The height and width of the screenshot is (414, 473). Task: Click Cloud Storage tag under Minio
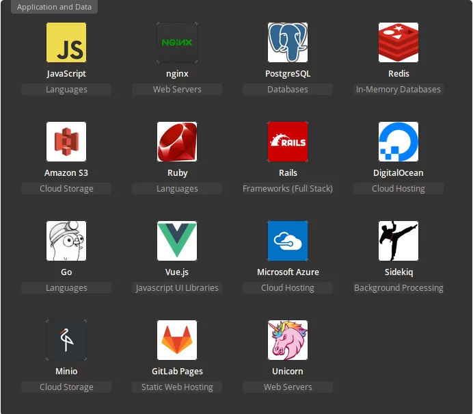tap(66, 387)
